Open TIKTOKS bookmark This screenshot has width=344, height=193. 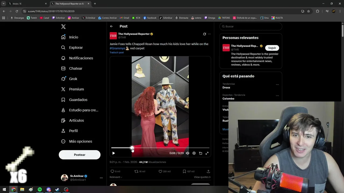tap(224, 18)
